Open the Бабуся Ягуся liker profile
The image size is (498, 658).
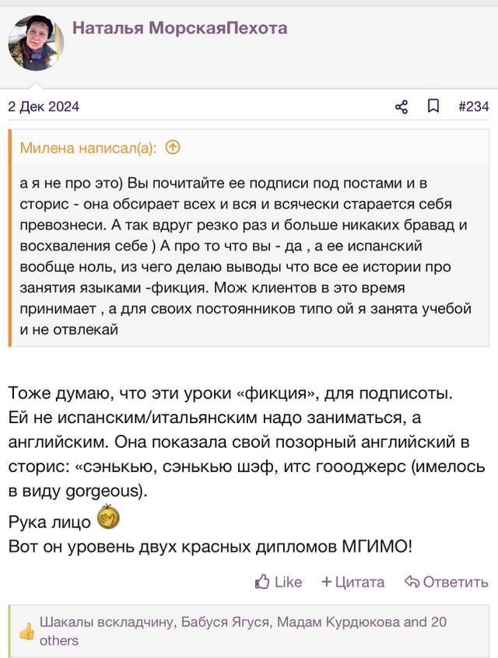[x=225, y=622]
